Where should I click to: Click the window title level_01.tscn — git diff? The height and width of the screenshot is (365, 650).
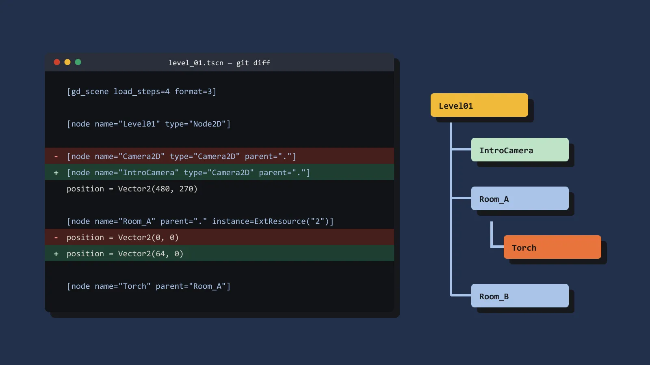(219, 63)
